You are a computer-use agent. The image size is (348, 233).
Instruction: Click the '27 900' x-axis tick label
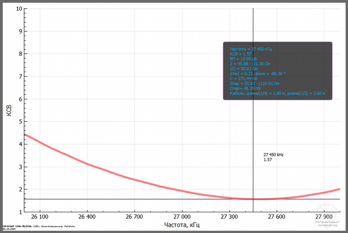324,217
